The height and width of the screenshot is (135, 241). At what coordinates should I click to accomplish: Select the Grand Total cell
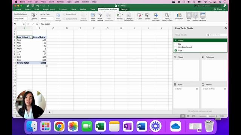click(x=24, y=63)
